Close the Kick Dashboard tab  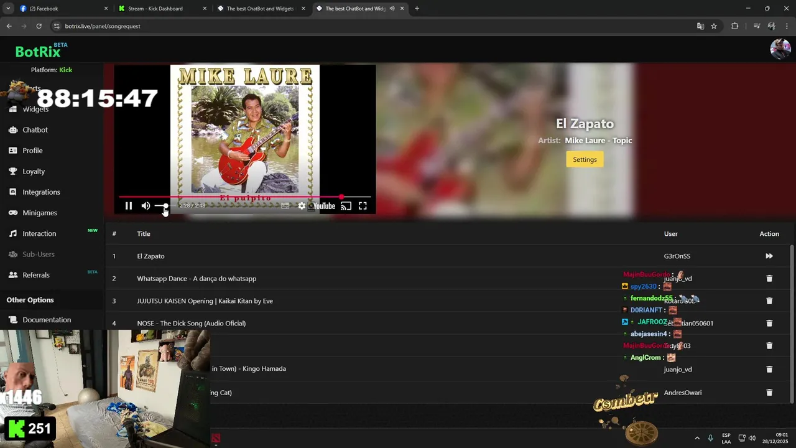click(x=205, y=9)
